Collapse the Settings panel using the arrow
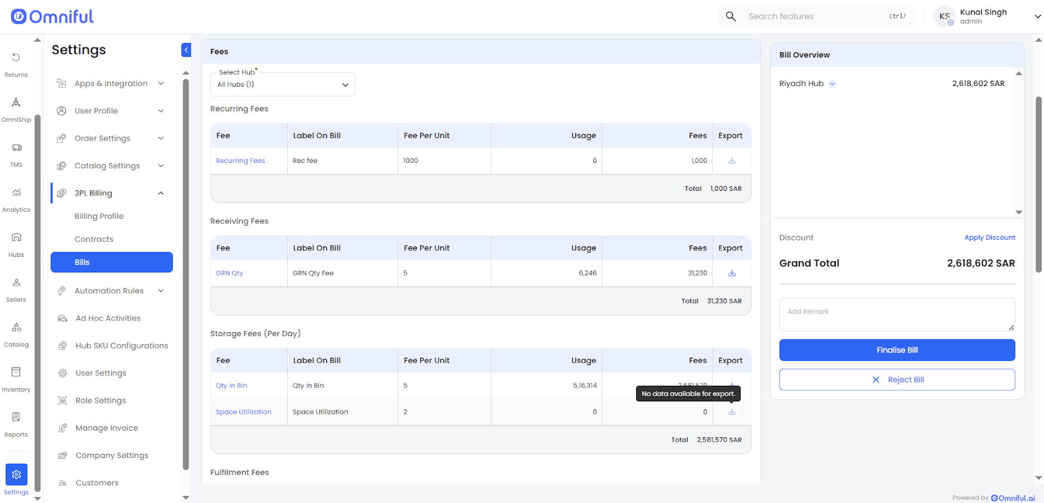Image resolution: width=1044 pixels, height=503 pixels. click(186, 50)
